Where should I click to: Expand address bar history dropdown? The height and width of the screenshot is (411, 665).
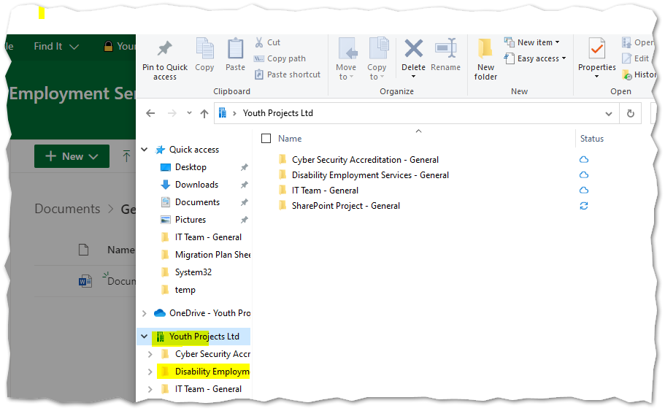pyautogui.click(x=609, y=114)
